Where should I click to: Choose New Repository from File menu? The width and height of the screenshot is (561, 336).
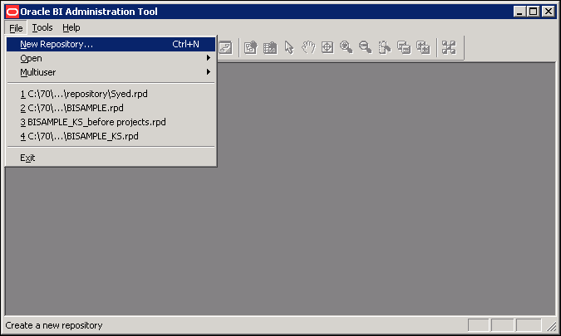point(111,44)
